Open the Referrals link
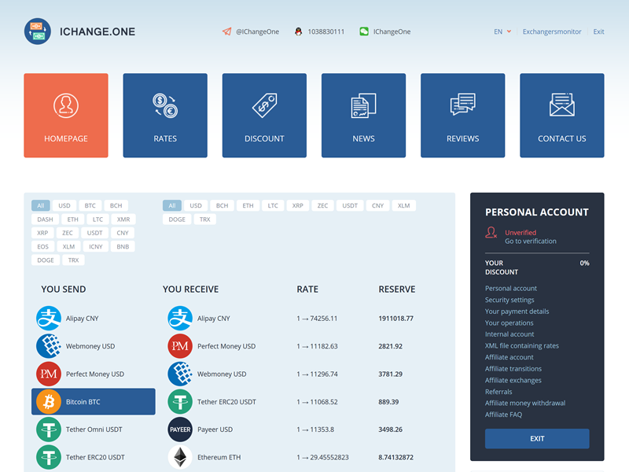 click(498, 392)
